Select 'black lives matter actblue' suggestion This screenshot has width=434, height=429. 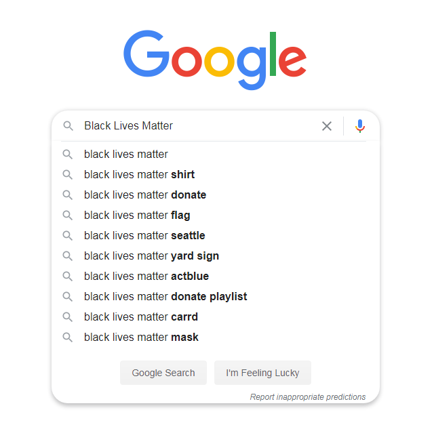tap(146, 277)
